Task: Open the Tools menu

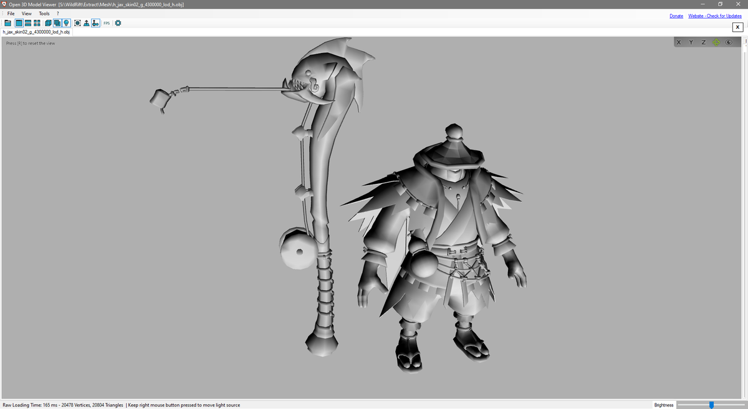Action: pyautogui.click(x=44, y=13)
